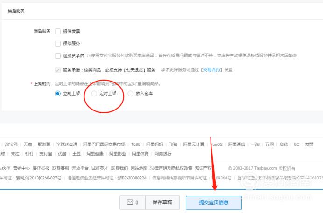323x213 pixels.
Task: Open 法律声明及隐私权政策 link
Action: 171,168
